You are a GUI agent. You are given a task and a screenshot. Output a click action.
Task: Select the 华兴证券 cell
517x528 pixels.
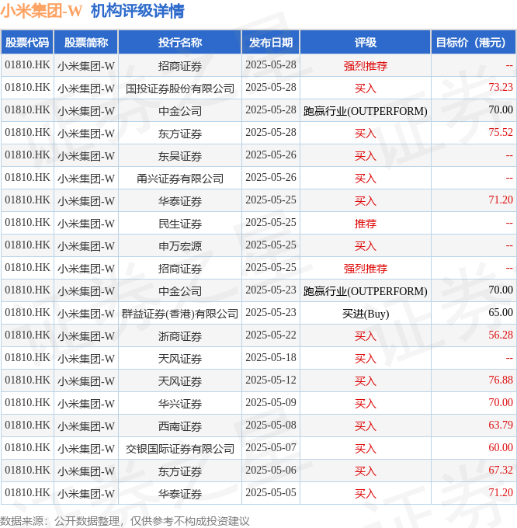180,404
